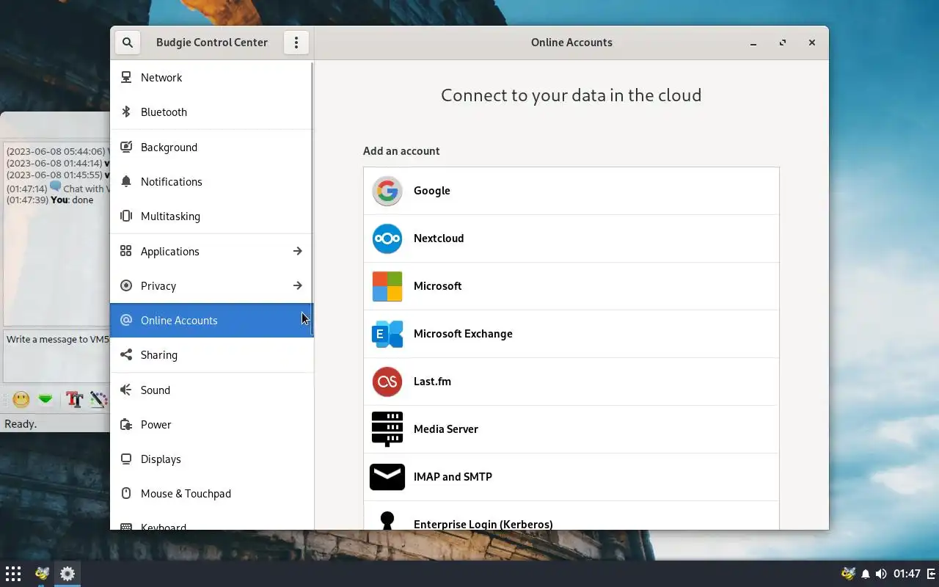The height and width of the screenshot is (587, 939).
Task: Add a Google account
Action: point(571,191)
